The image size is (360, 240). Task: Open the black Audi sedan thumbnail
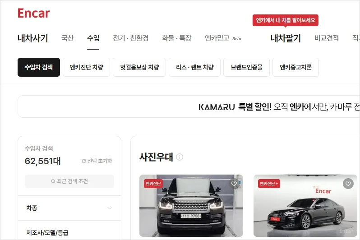305,206
